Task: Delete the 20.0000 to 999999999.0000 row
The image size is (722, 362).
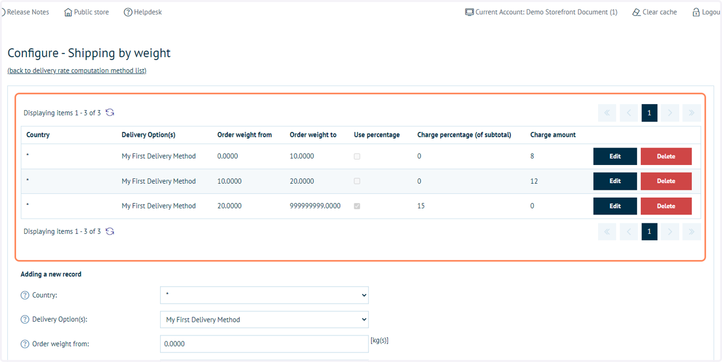Action: (666, 205)
